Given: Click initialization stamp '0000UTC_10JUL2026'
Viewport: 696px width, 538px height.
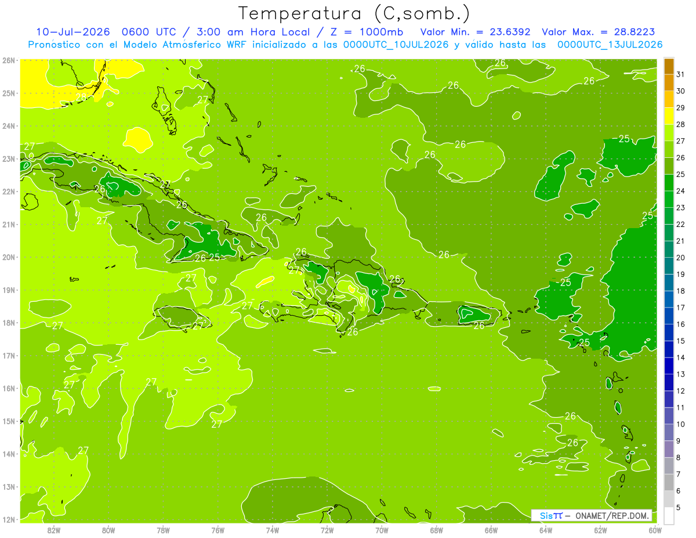Looking at the screenshot, I should (396, 45).
